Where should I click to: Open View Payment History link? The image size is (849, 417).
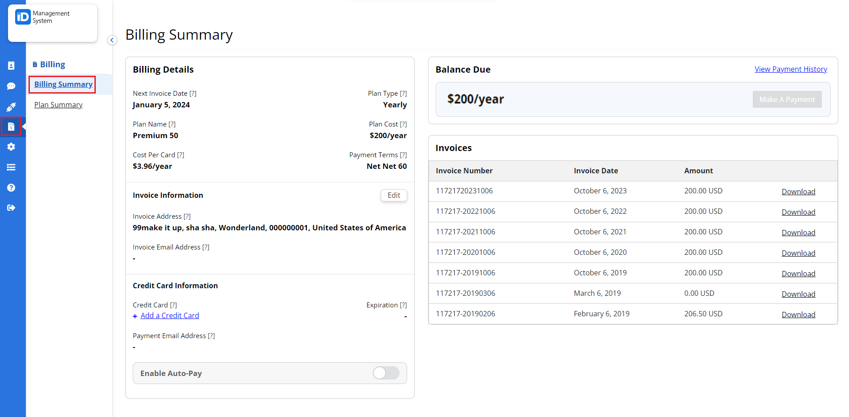tap(791, 69)
